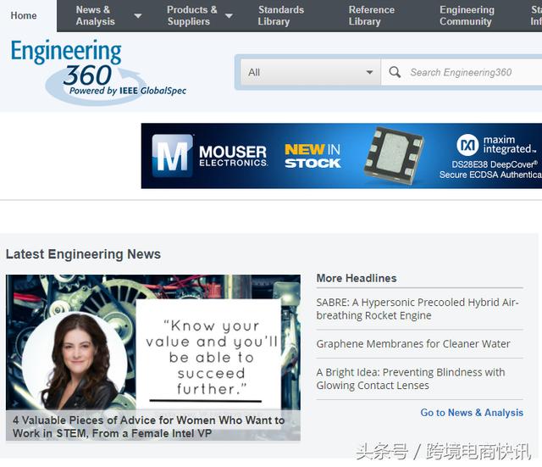The height and width of the screenshot is (467, 542).
Task: Open the Women in STEM advice article title
Action: click(x=148, y=426)
